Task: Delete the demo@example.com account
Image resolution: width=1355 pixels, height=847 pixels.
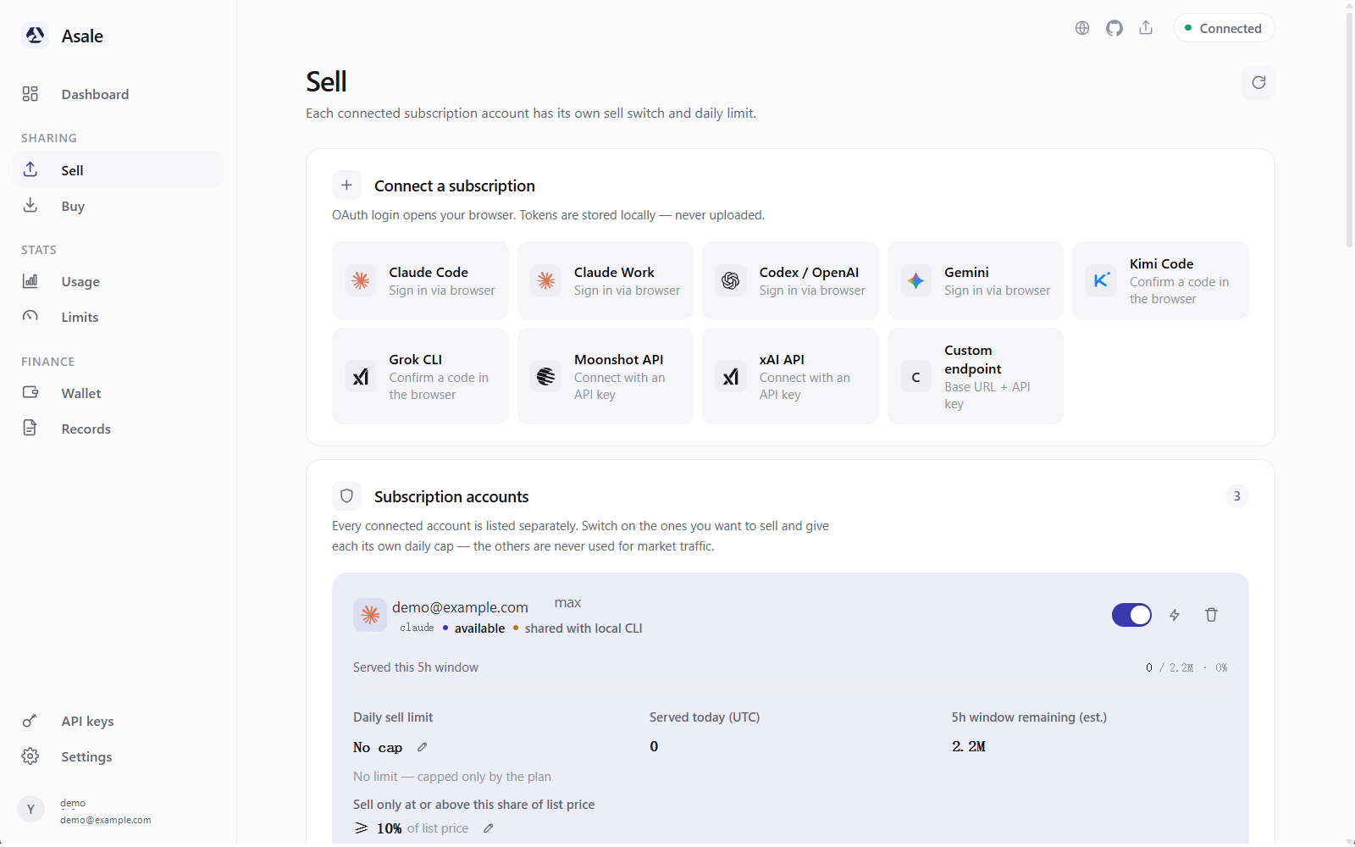Action: [x=1211, y=615]
